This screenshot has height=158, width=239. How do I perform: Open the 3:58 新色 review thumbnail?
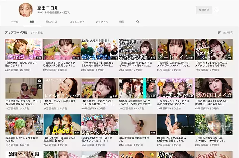pyautogui.click(x=100, y=88)
